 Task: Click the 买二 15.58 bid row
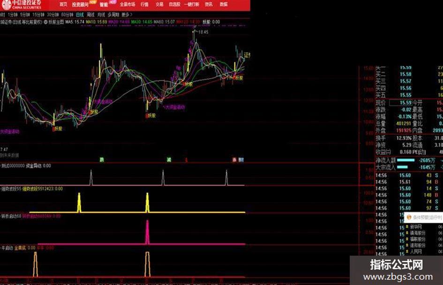click(409, 74)
